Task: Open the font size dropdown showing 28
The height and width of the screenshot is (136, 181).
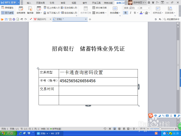Action: coord(149,8)
